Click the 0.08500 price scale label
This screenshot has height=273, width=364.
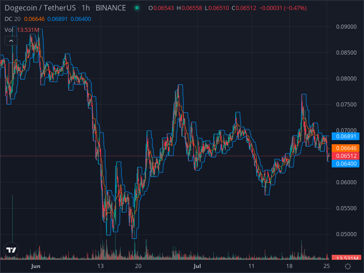346,53
